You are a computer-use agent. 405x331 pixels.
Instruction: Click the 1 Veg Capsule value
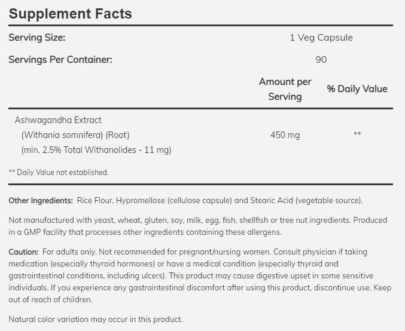click(321, 38)
